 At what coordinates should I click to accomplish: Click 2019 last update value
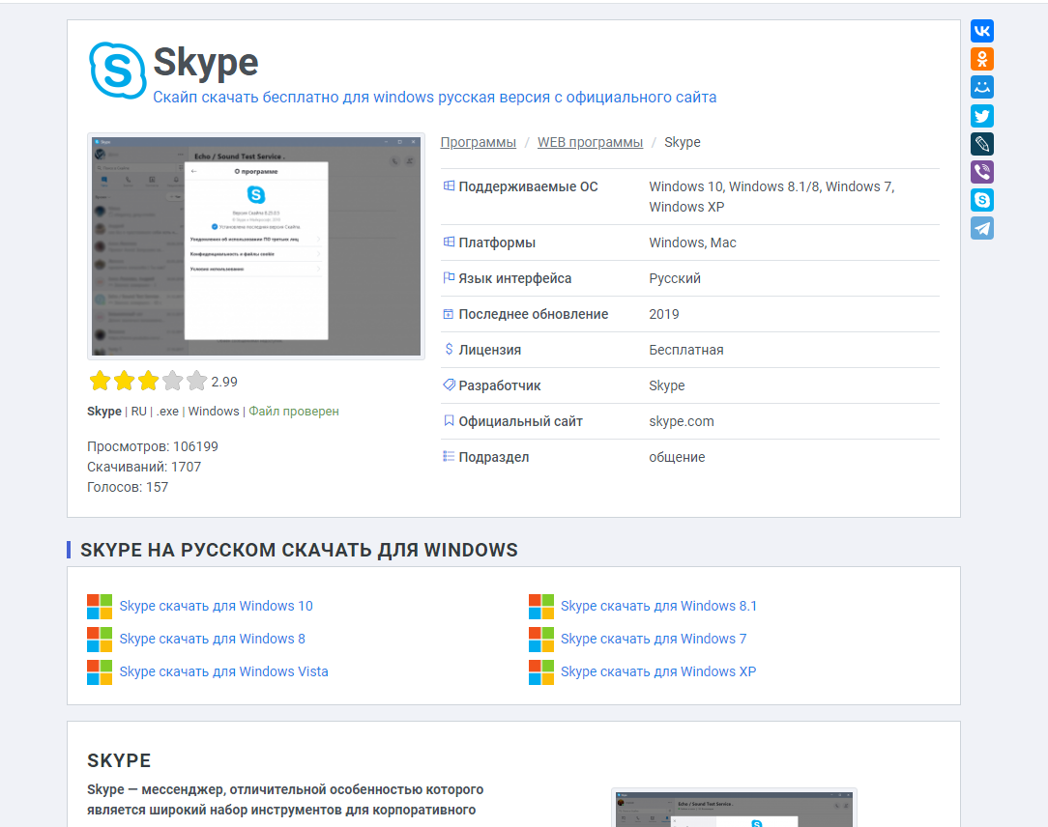[663, 314]
